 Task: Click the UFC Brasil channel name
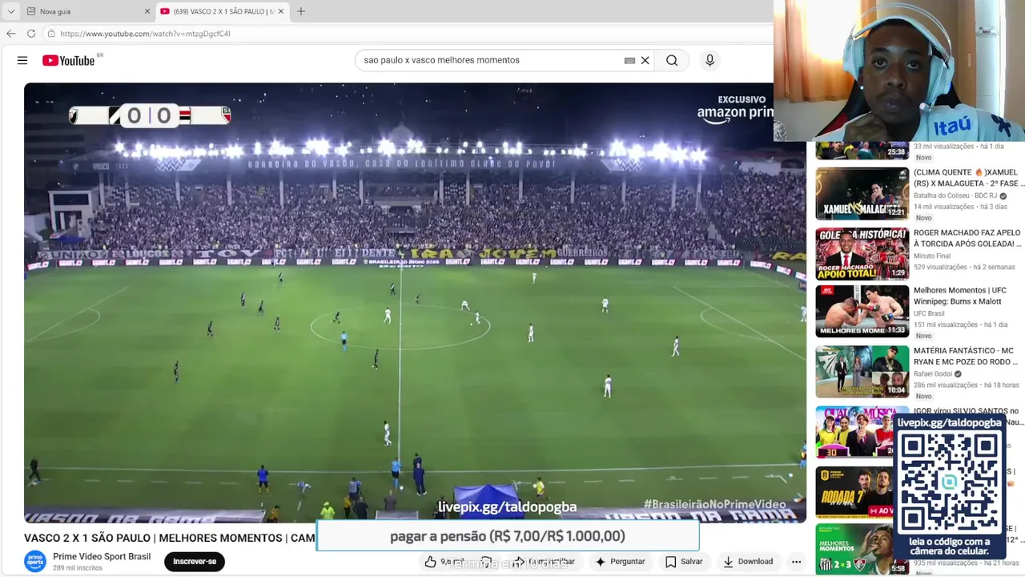(931, 314)
